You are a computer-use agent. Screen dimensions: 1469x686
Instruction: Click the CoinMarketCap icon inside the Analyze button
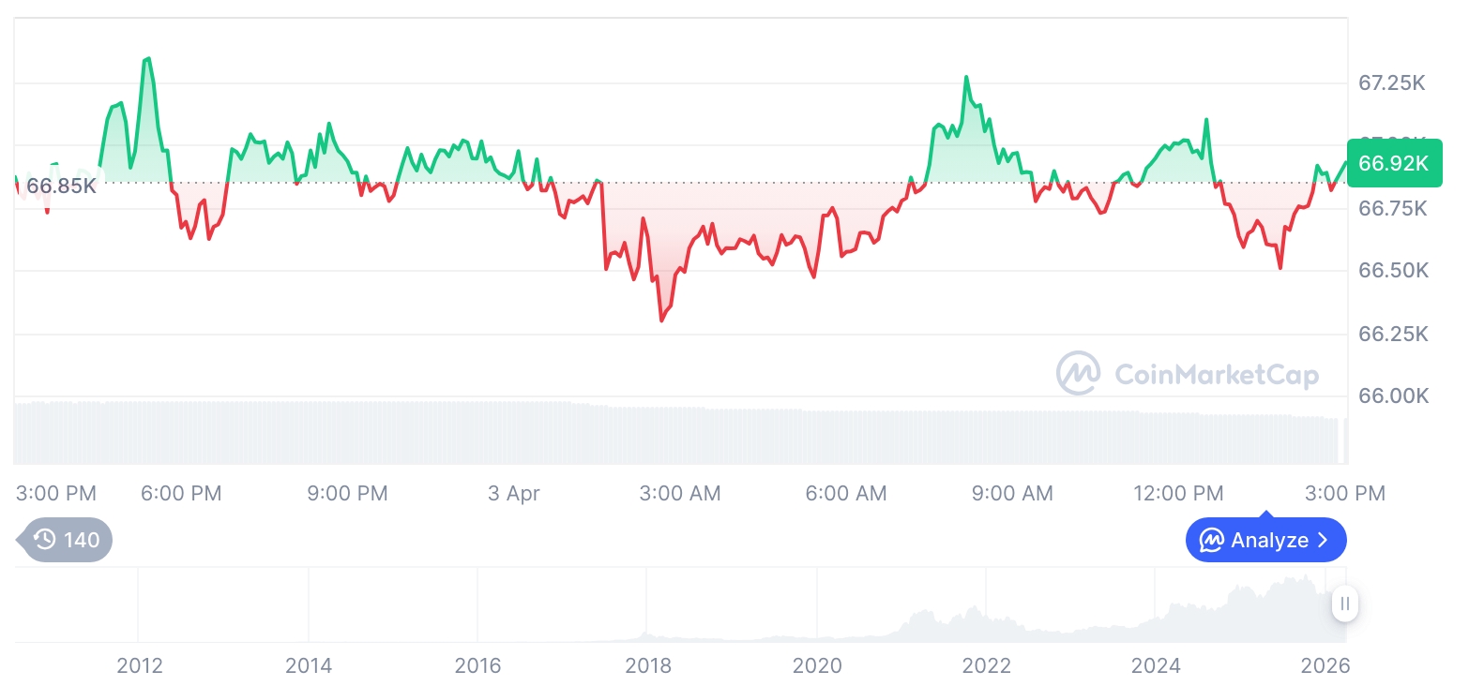pyautogui.click(x=1212, y=540)
